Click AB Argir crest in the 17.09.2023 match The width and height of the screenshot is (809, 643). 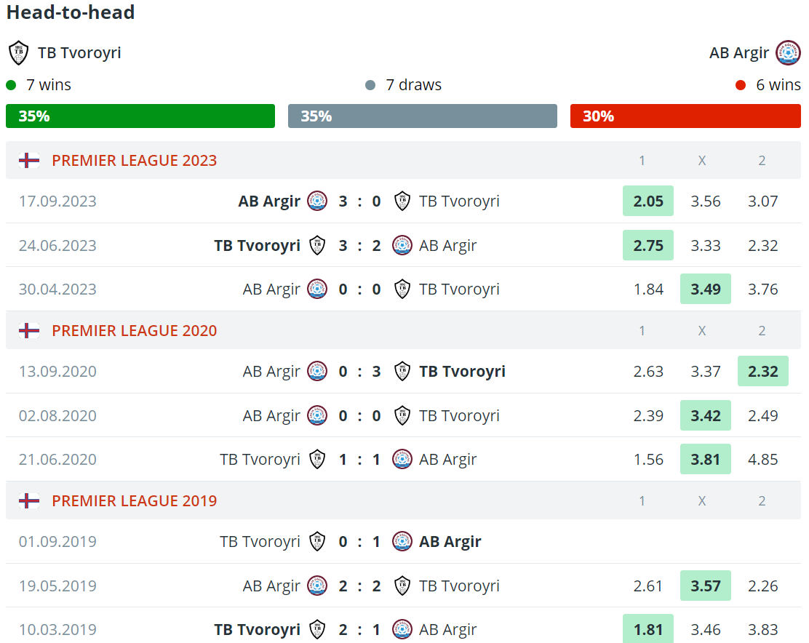coord(317,201)
